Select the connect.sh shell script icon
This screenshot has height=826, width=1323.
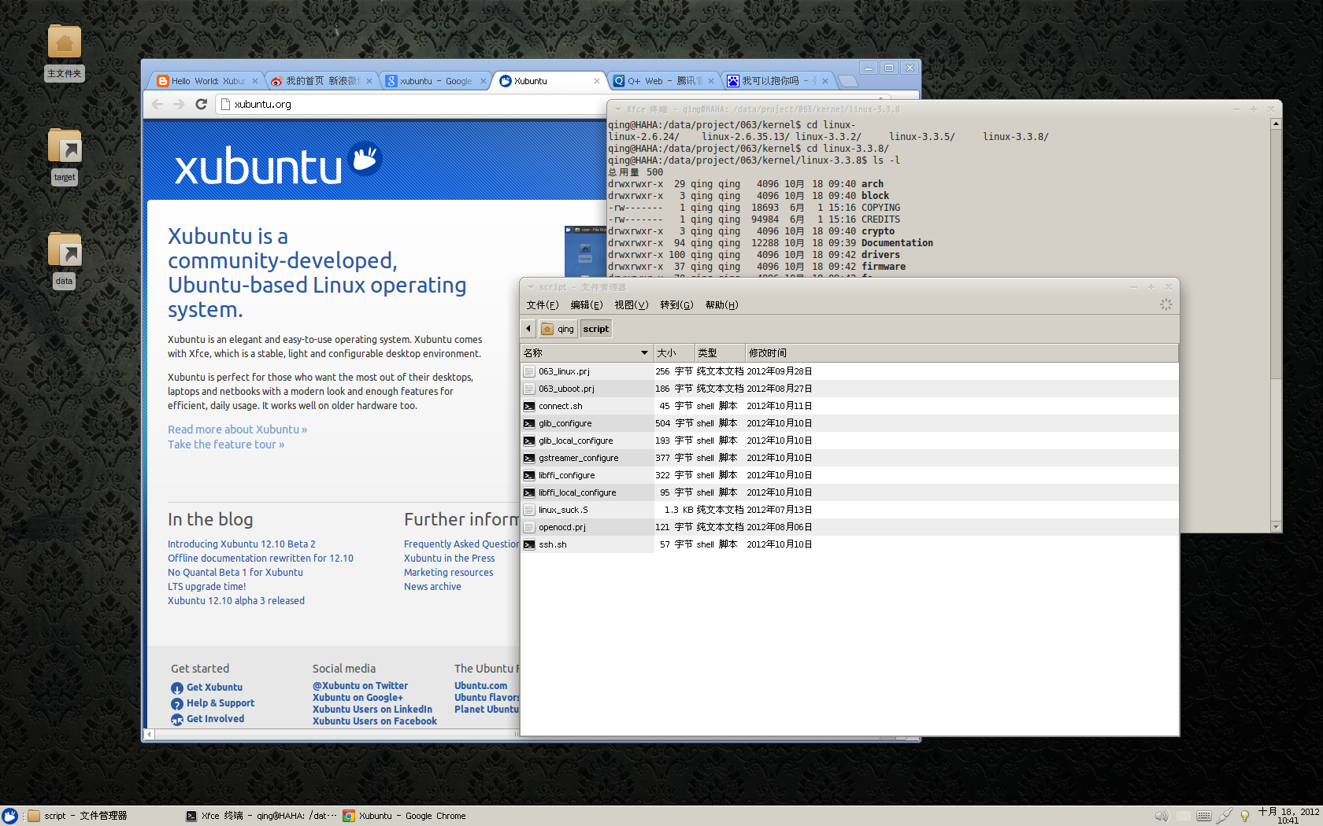pyautogui.click(x=529, y=406)
